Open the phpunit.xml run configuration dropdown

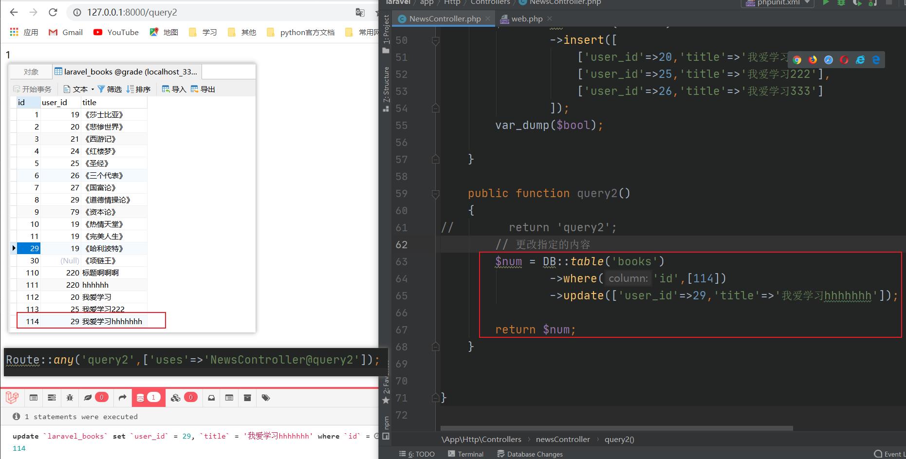click(x=777, y=2)
